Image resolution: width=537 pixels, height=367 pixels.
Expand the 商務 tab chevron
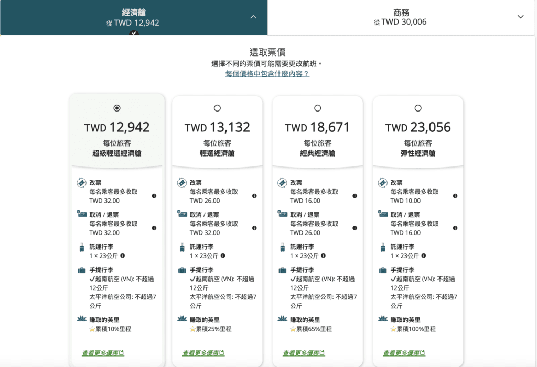click(521, 17)
